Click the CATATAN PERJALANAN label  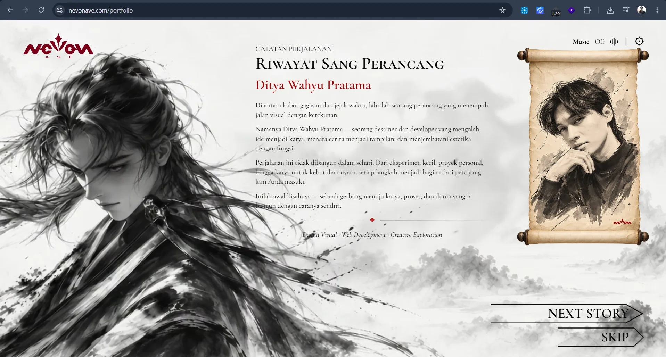294,49
